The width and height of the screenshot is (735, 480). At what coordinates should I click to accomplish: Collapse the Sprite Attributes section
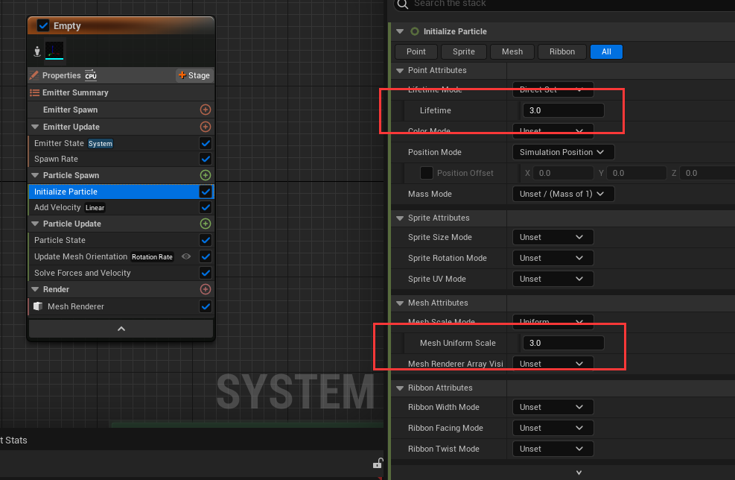pyautogui.click(x=400, y=218)
